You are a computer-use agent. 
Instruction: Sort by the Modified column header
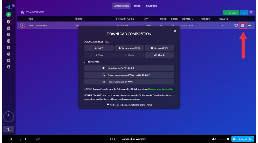pos(205,19)
